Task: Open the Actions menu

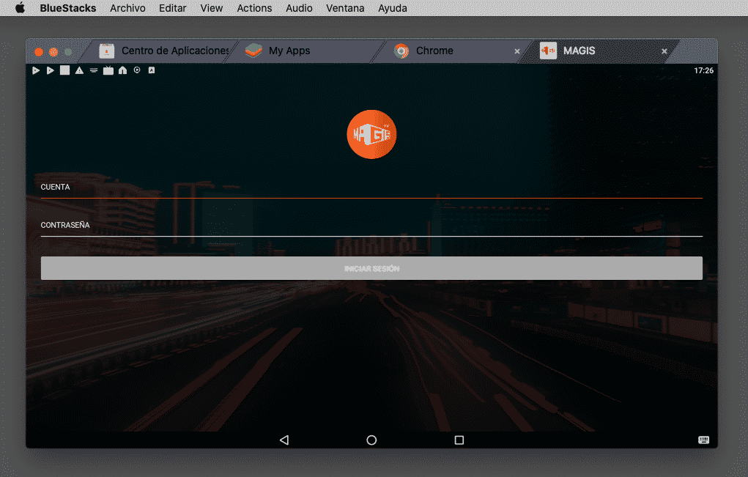Action: point(254,9)
